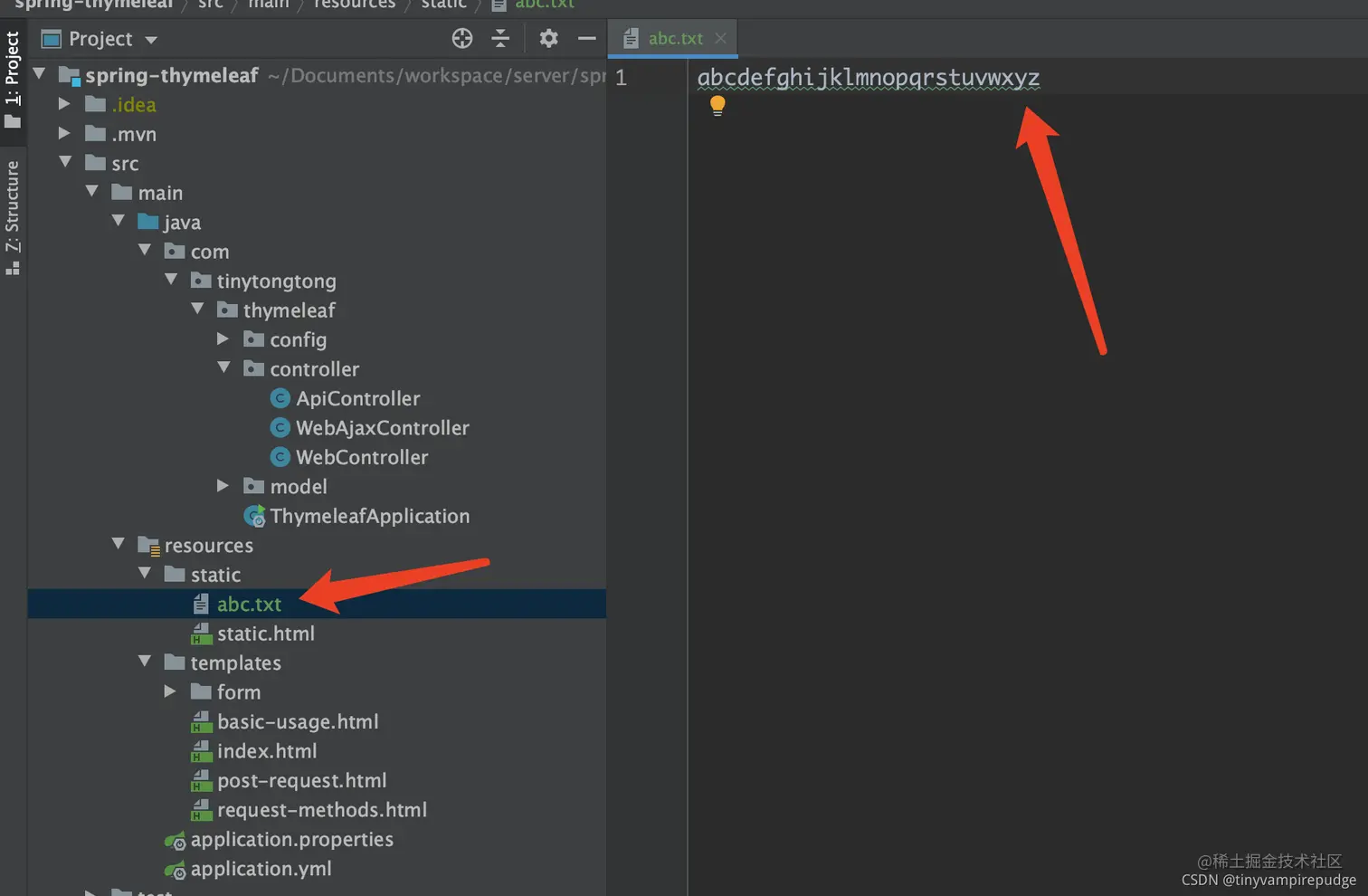Click the spring-thymeleaf module folder icon
This screenshot has height=896, width=1368.
click(x=70, y=76)
